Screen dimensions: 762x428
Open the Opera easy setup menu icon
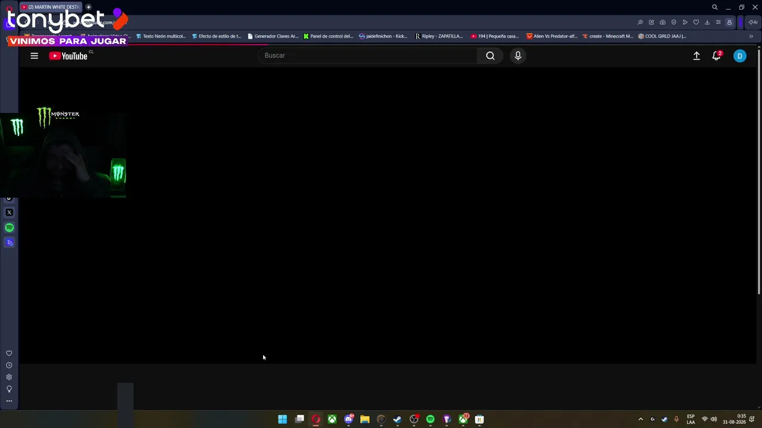719,23
